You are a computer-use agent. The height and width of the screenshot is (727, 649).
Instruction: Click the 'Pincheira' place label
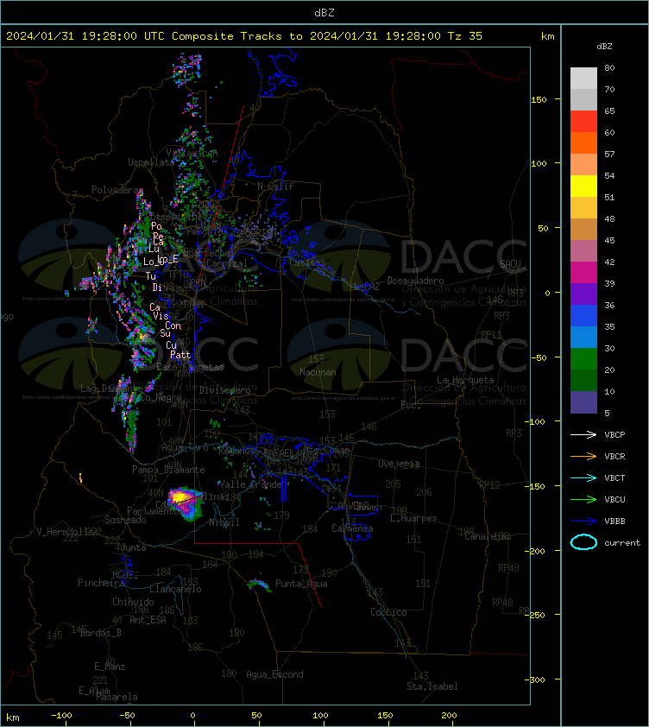click(101, 582)
